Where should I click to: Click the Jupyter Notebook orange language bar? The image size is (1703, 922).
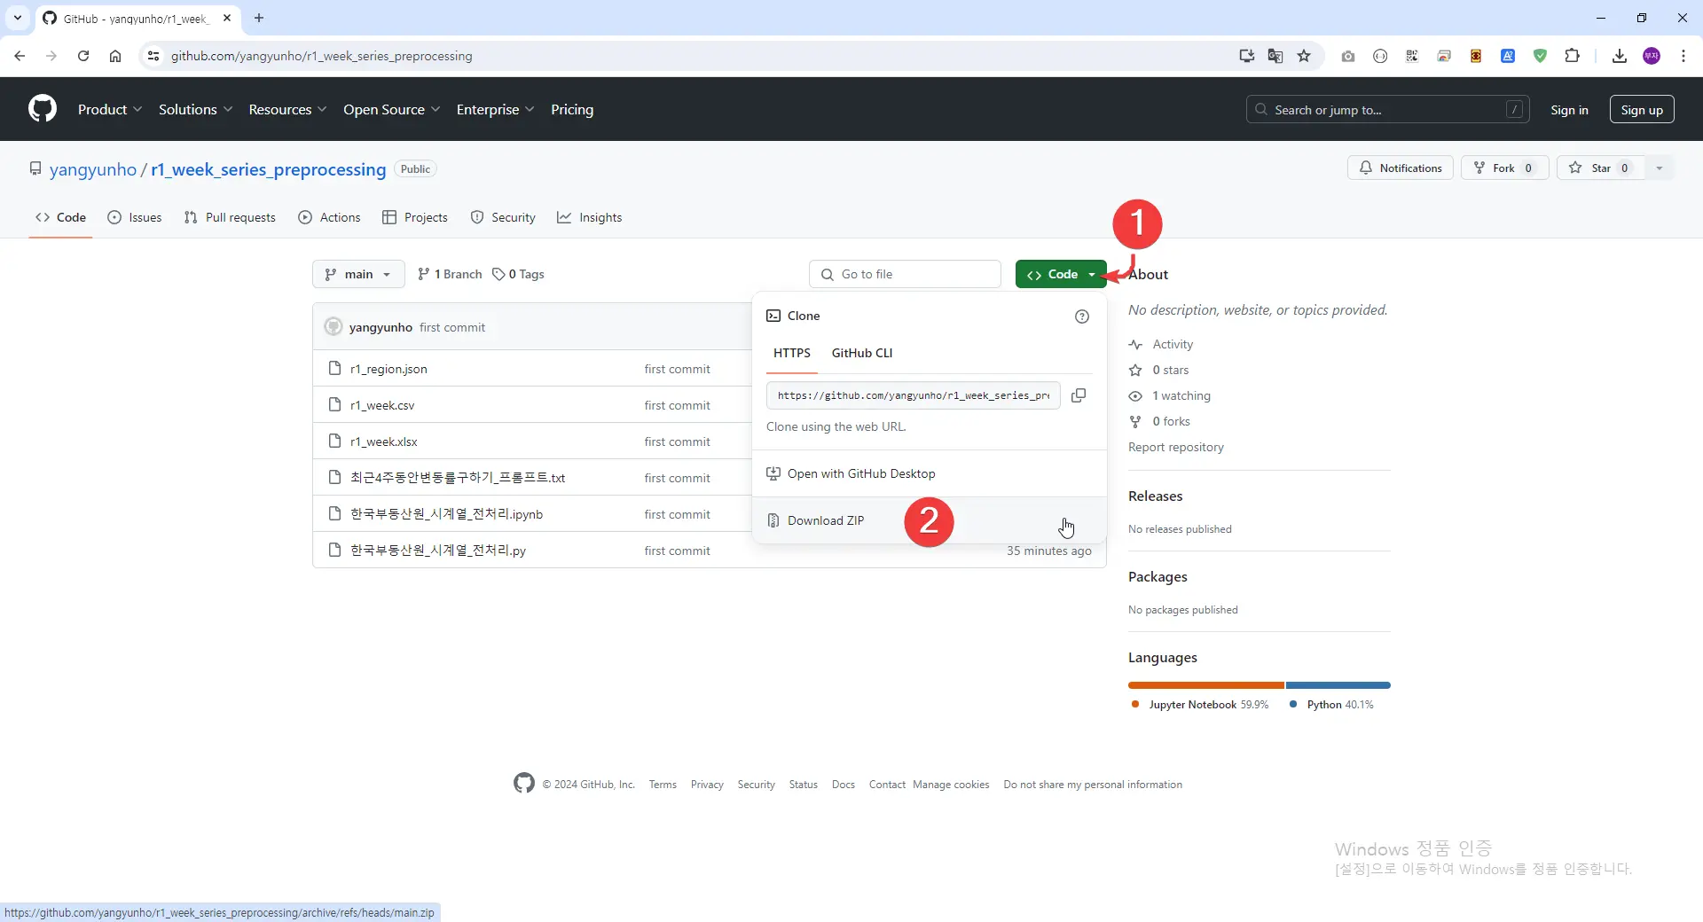(x=1206, y=685)
